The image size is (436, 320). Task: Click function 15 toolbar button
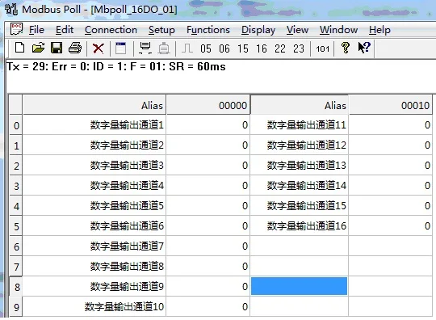(243, 48)
